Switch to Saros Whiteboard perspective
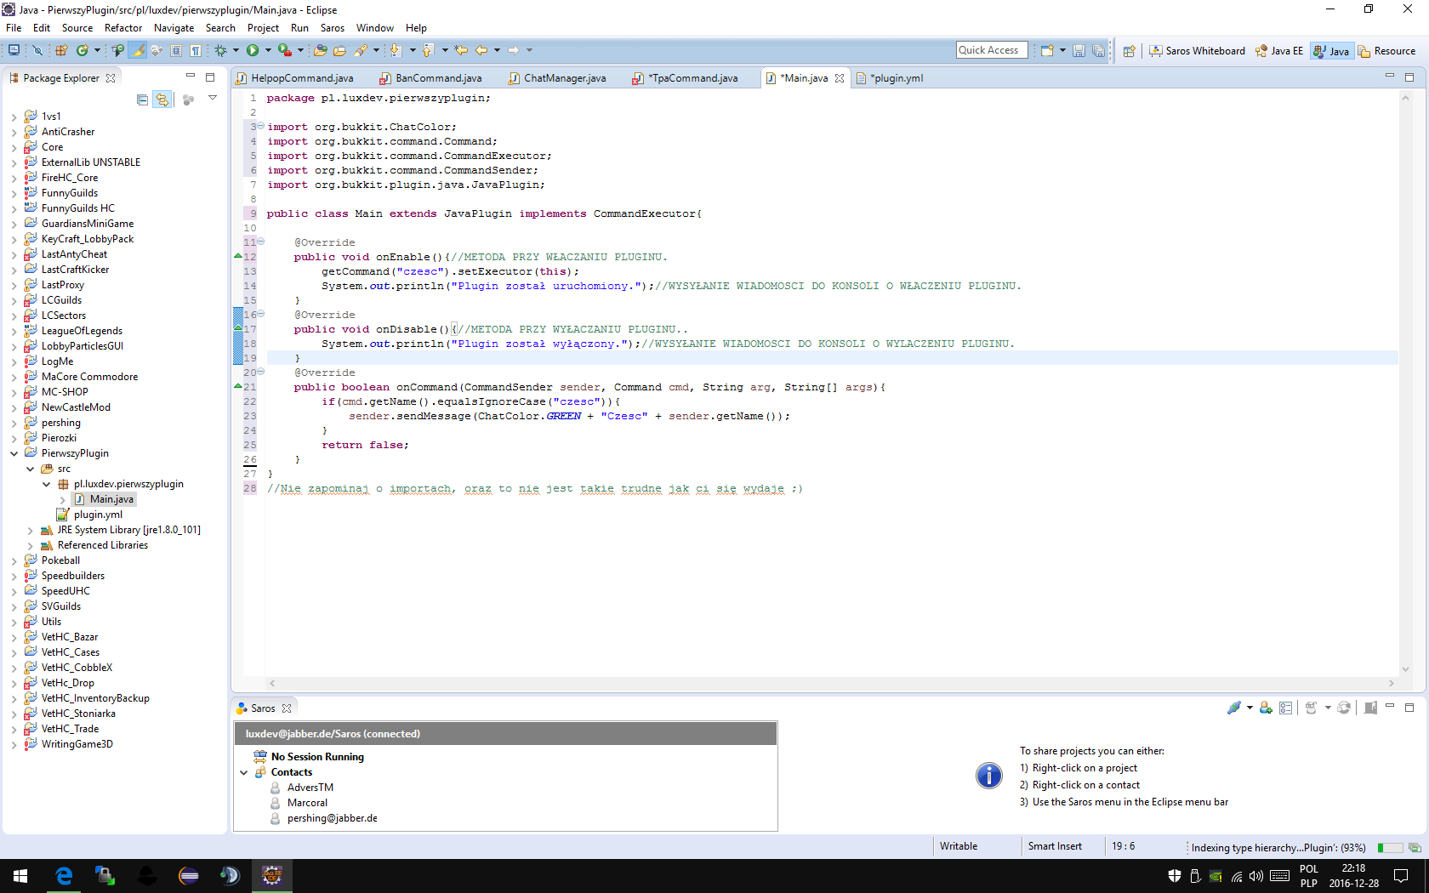1429x893 pixels. click(1197, 51)
